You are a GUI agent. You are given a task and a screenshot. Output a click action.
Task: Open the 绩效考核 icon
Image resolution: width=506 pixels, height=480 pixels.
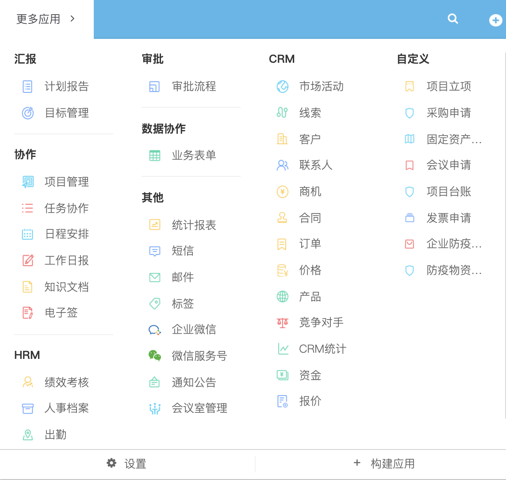27,382
